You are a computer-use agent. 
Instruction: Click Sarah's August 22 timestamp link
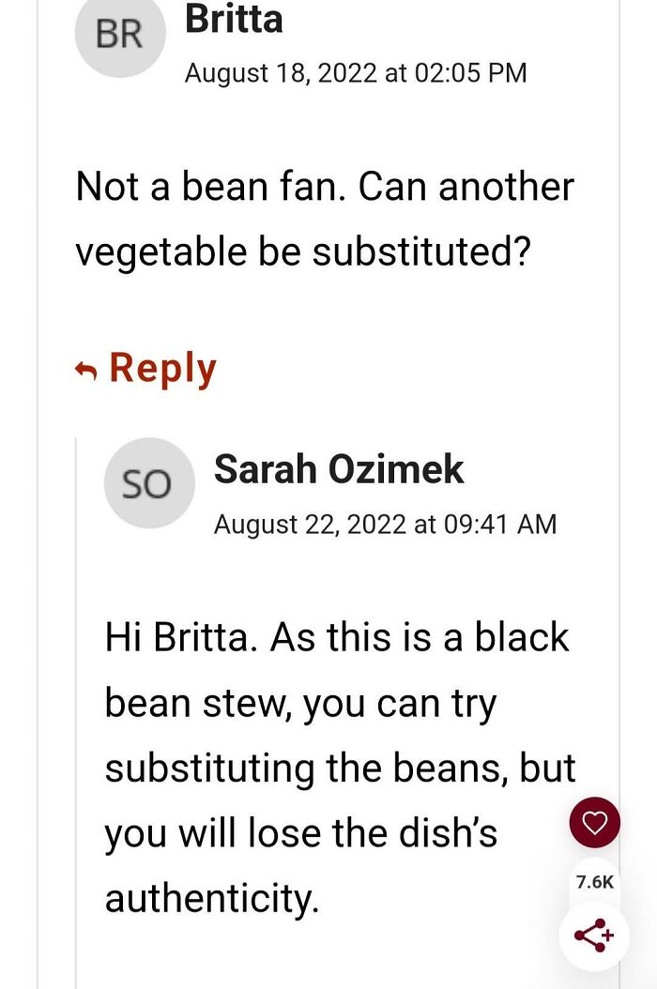click(x=385, y=524)
